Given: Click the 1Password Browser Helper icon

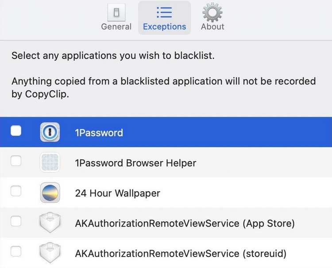Looking at the screenshot, I should pos(50,162).
